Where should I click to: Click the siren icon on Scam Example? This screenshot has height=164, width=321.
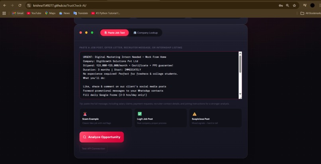click(x=85, y=114)
